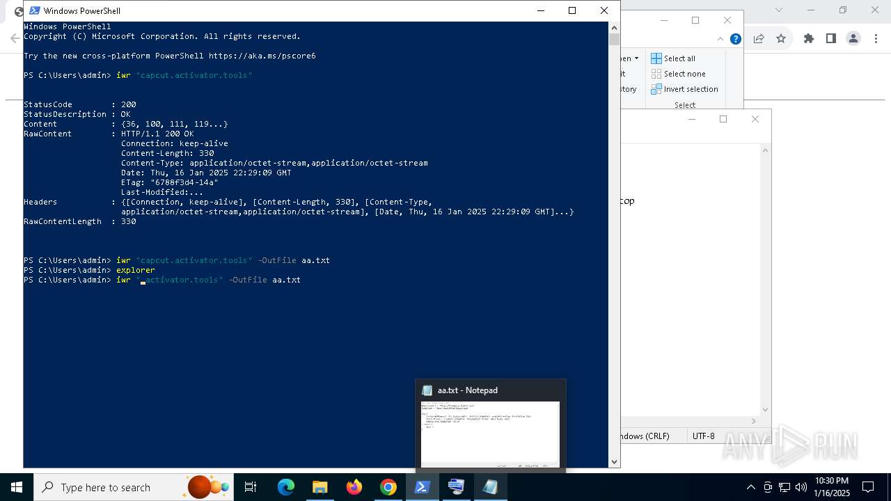Click the taskbar clock showing 10:30 PM
This screenshot has width=891, height=501.
tap(831, 487)
